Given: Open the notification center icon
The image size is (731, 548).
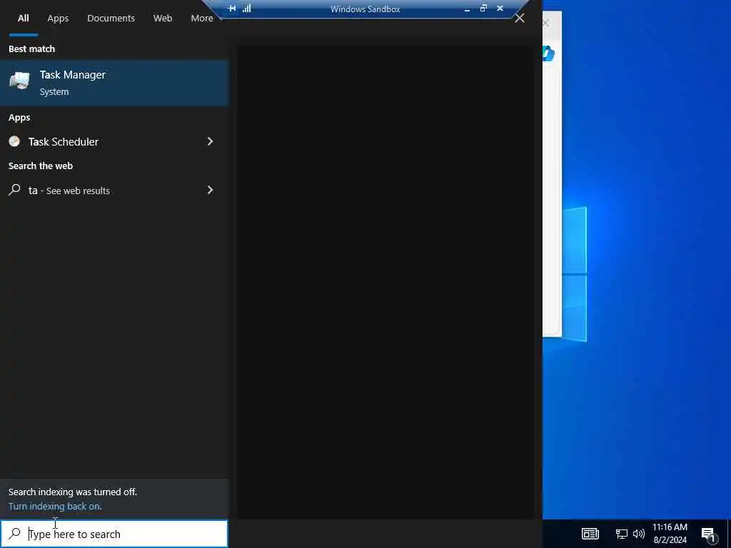Looking at the screenshot, I should [708, 534].
